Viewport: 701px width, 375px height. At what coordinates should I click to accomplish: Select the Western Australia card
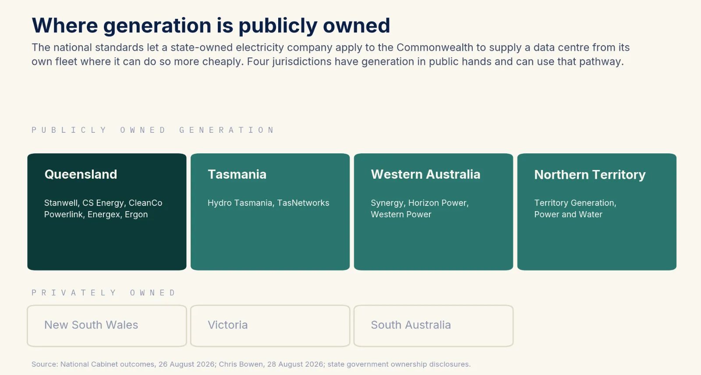[434, 212]
